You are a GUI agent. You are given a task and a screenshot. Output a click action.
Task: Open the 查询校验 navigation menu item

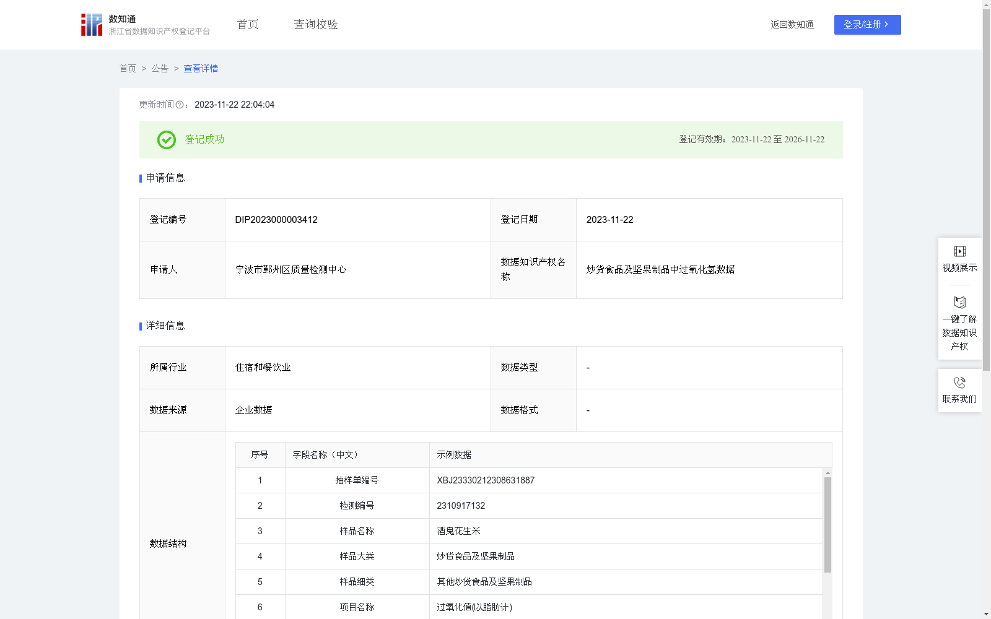pos(316,25)
